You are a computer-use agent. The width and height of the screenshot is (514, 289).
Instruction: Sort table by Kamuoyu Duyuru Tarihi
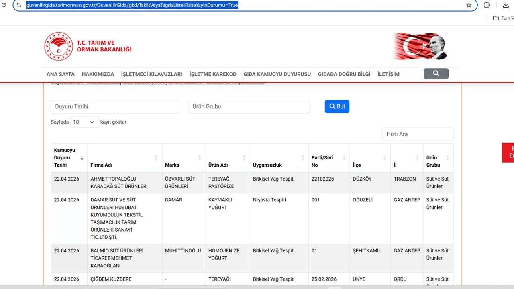click(69, 158)
